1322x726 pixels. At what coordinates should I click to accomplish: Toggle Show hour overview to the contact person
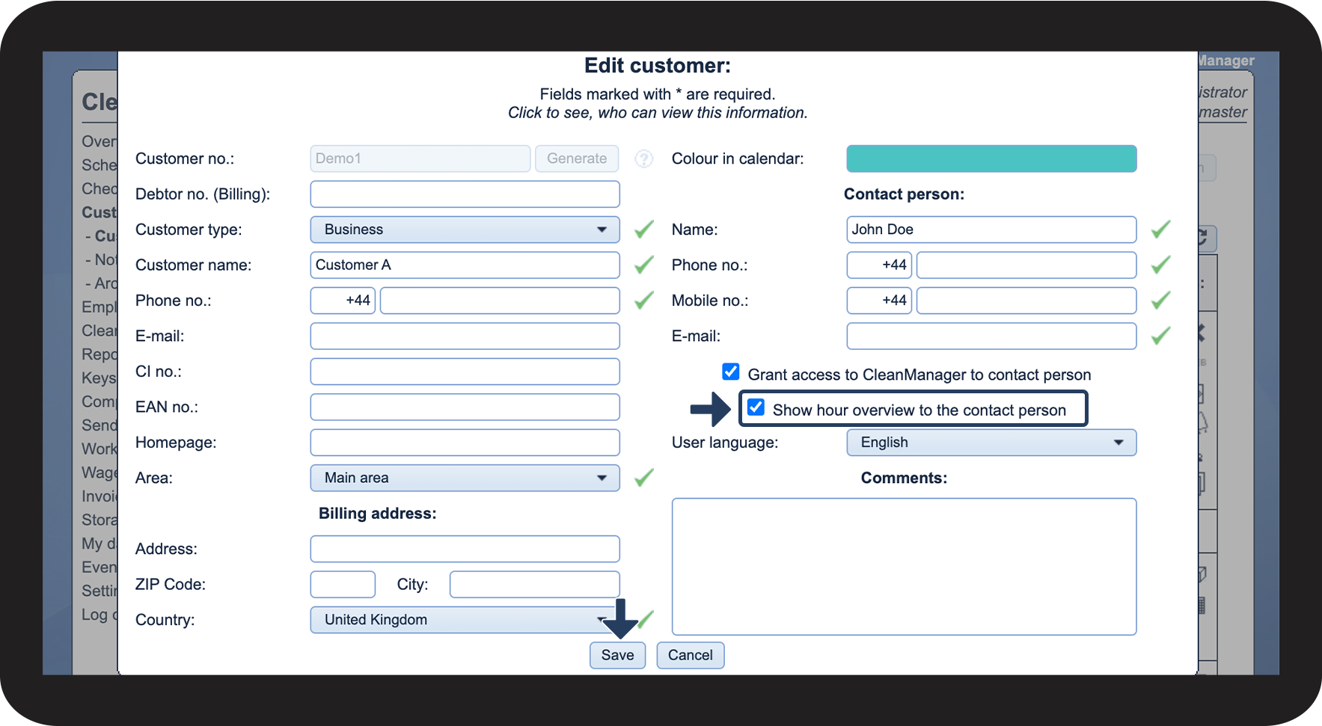click(x=756, y=407)
